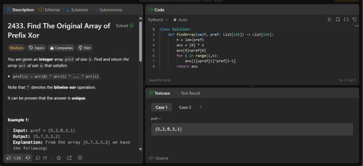This screenshot has width=363, height=166.
Task: Like the problem with thumbs-up icon
Action: pyautogui.click(x=14, y=158)
